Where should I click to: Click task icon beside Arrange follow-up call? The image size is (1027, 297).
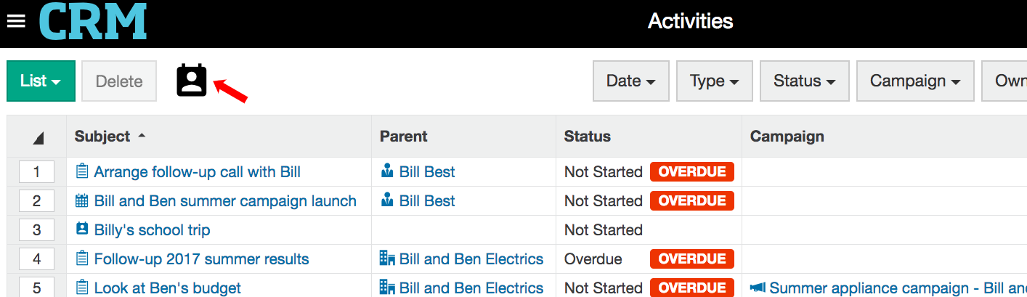[82, 172]
